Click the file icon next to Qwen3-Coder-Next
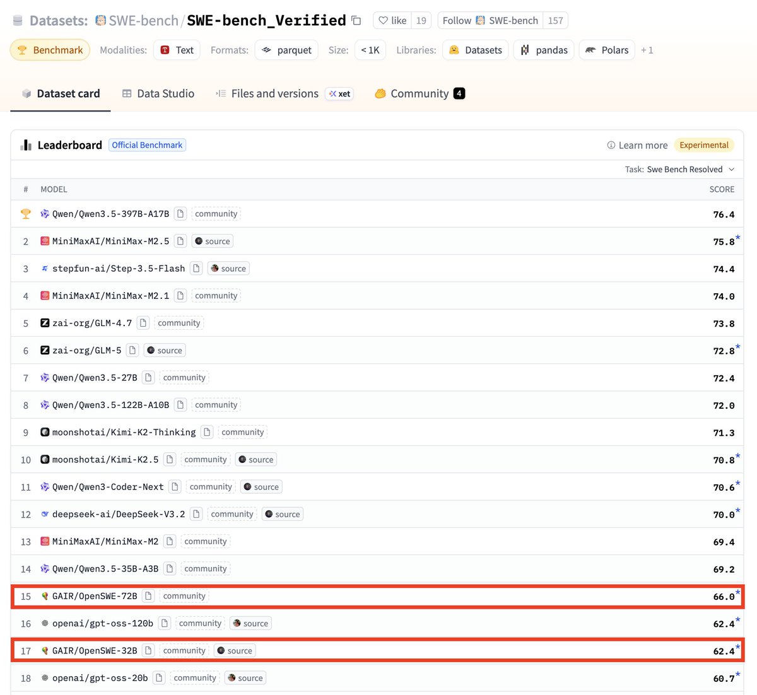 point(175,487)
